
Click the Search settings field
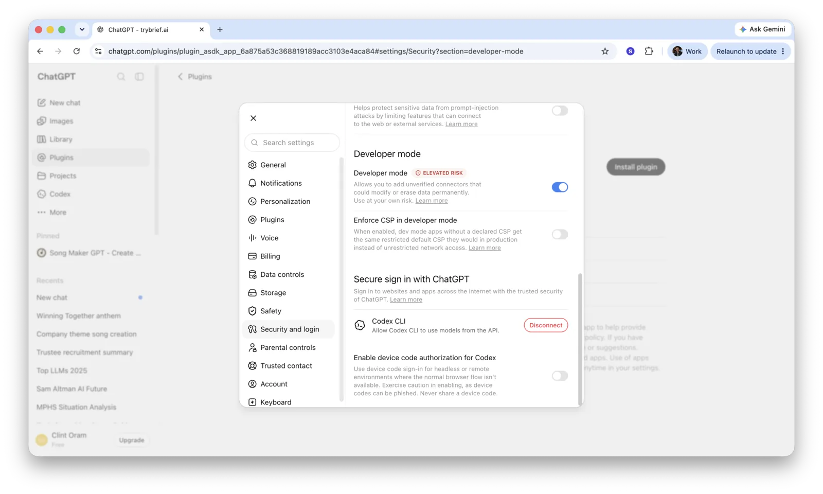(292, 143)
